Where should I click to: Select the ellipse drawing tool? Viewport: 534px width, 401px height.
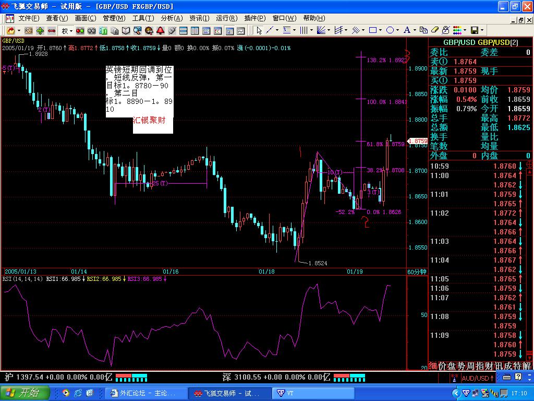point(390,30)
